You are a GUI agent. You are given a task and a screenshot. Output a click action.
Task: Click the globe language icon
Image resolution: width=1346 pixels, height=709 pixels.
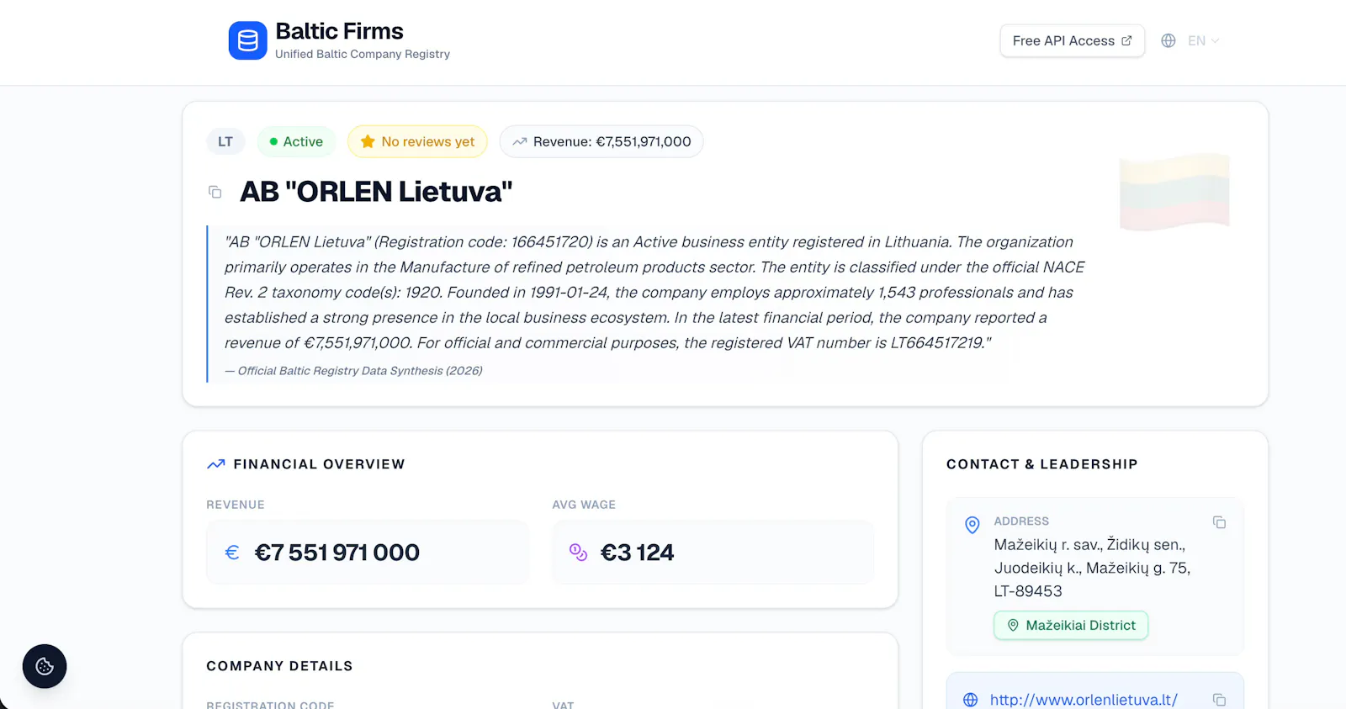[1168, 40]
